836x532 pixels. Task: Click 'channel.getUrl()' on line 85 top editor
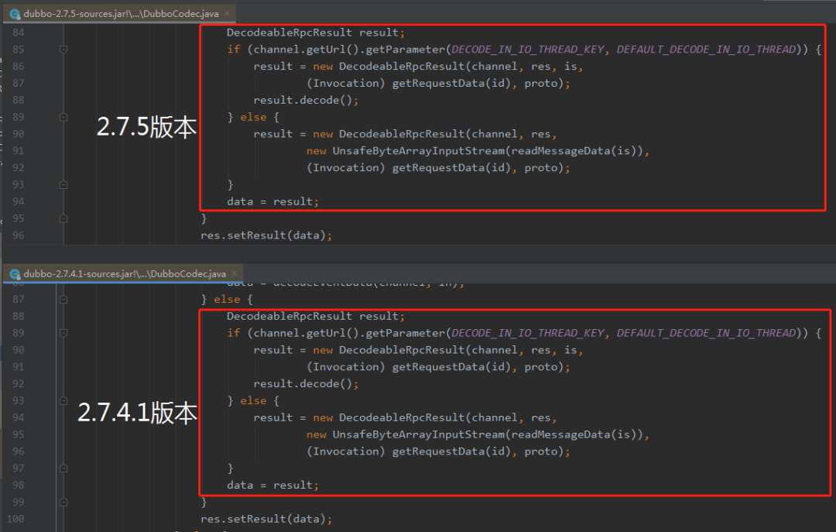(306, 50)
